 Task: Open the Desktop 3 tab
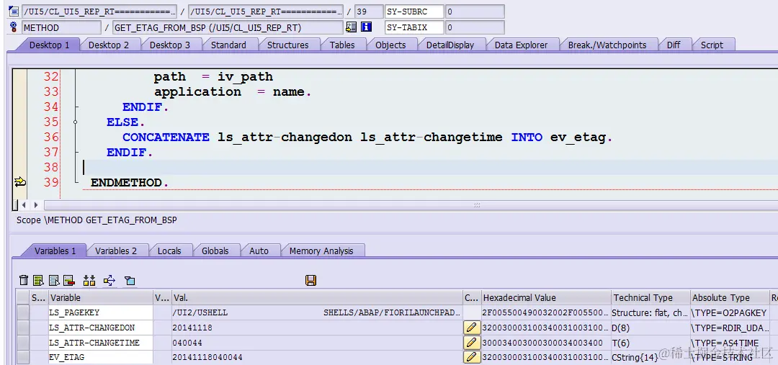pos(170,45)
